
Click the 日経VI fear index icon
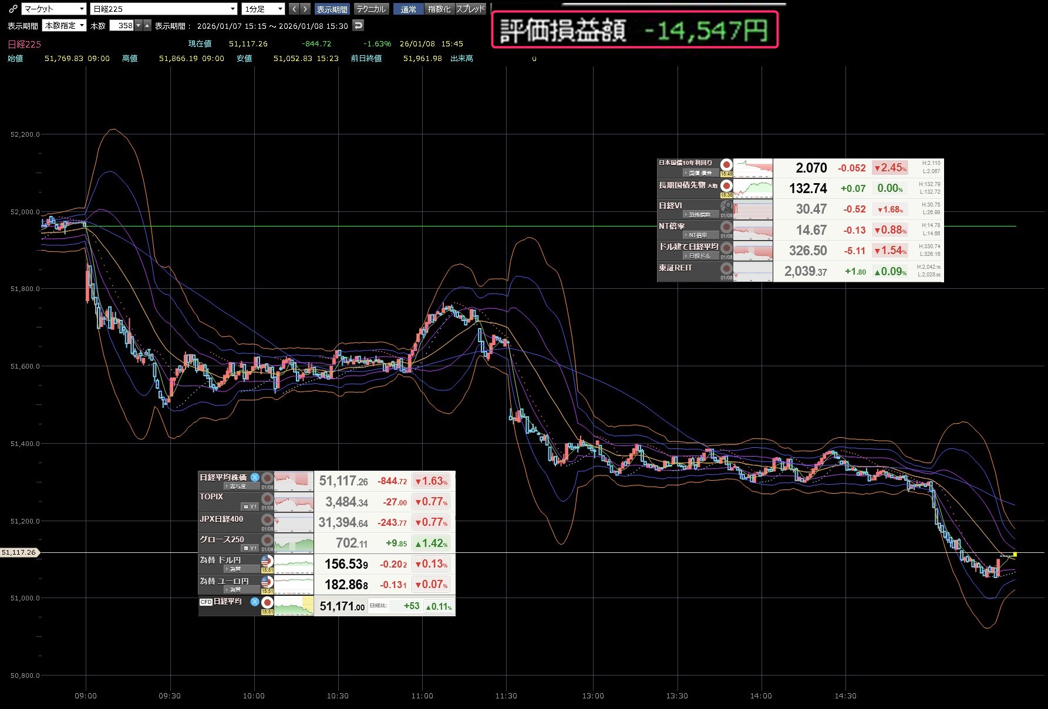pyautogui.click(x=726, y=206)
